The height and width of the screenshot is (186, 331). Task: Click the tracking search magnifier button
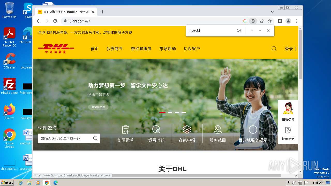point(95,138)
